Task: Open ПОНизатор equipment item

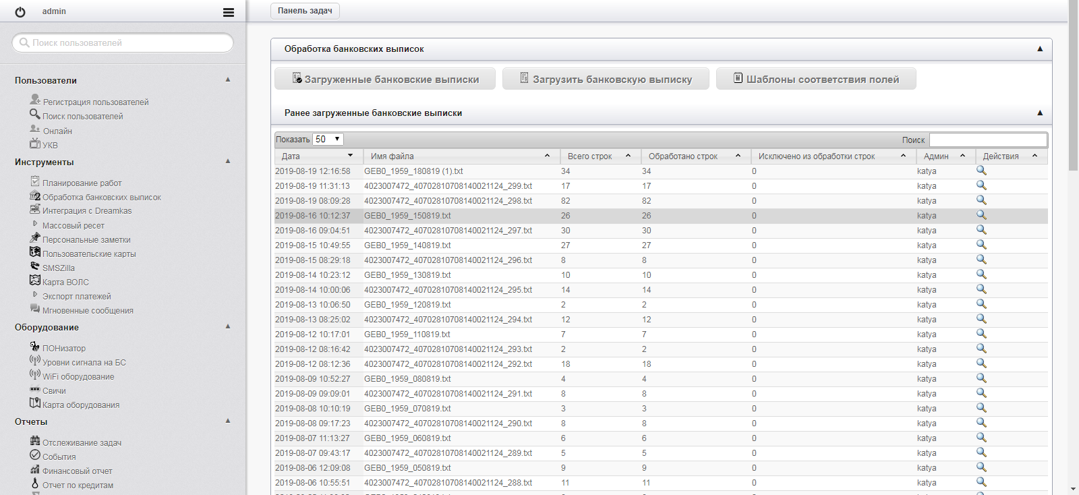Action: click(x=63, y=348)
